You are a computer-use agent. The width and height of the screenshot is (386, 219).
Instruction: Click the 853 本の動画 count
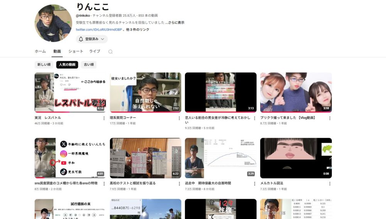coord(148,15)
